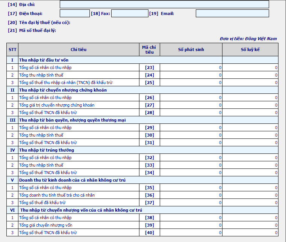Screen dimensions: 286x242
Task: Select Số phát sinh cell for code [32]
Action: [191, 158]
